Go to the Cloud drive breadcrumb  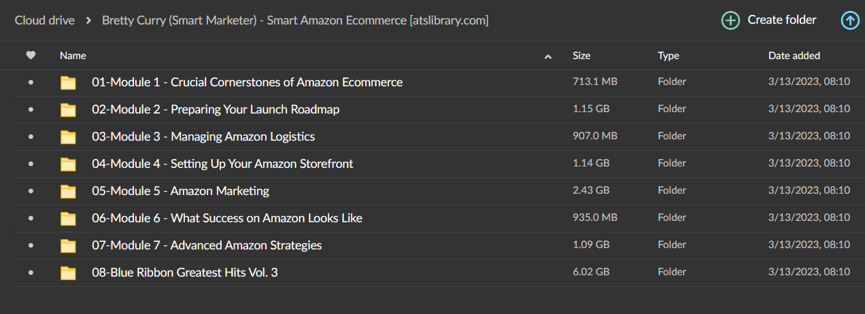click(x=45, y=20)
